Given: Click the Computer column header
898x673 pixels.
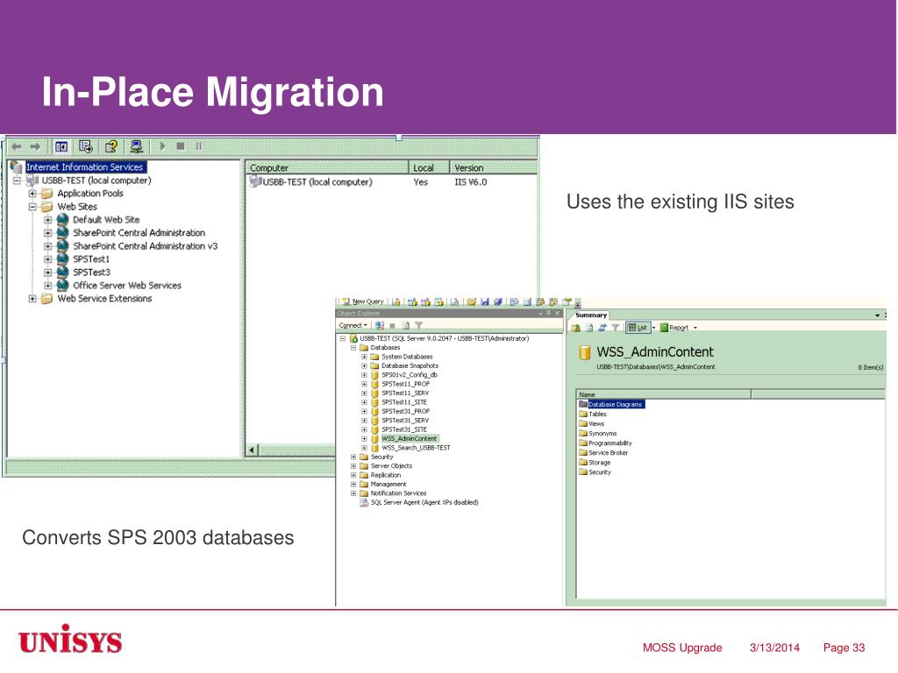Looking at the screenshot, I should tap(327, 167).
